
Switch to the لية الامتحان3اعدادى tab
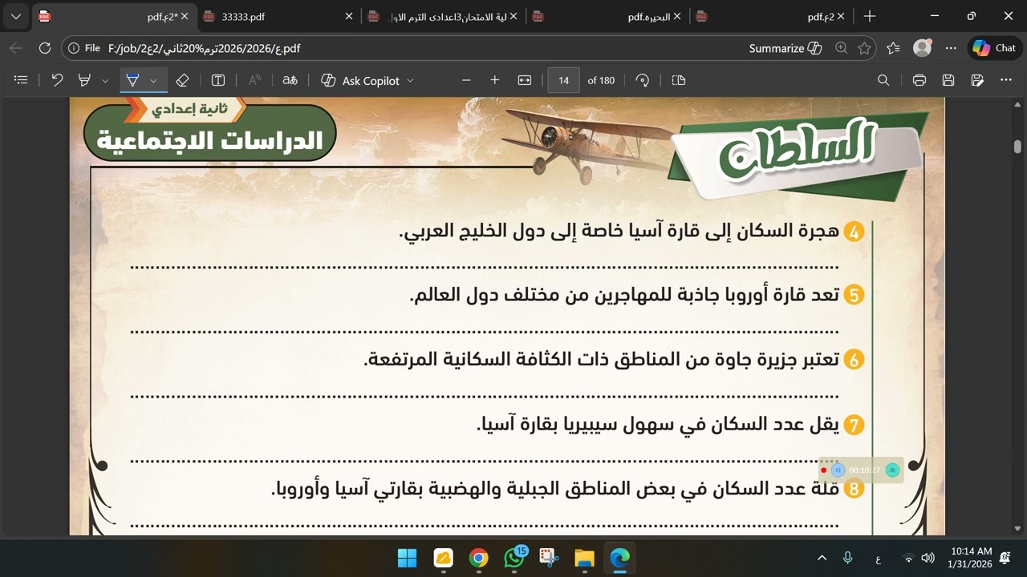[441, 16]
